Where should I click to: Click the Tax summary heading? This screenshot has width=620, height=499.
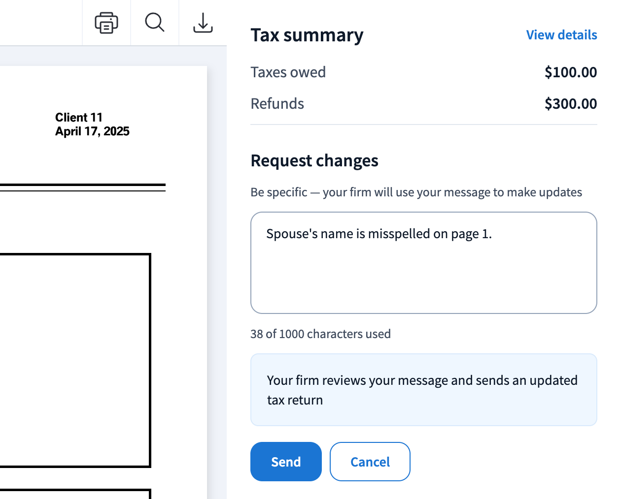pos(307,35)
